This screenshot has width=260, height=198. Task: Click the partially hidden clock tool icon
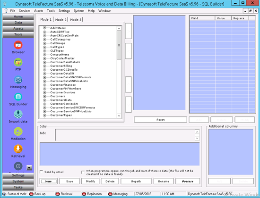(18, 166)
